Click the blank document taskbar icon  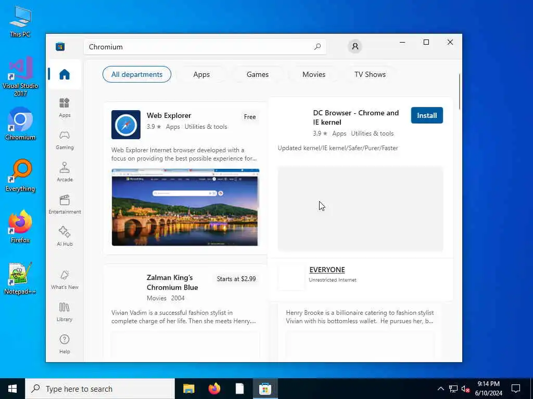click(239, 389)
